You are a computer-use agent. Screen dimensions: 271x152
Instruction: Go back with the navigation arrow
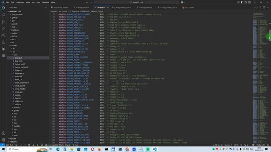point(87,3)
